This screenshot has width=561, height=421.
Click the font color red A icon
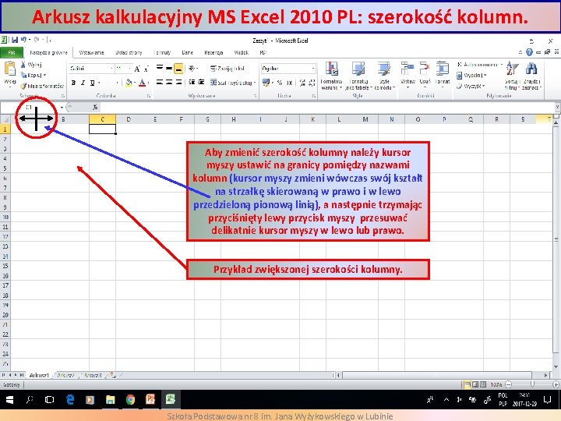(x=142, y=83)
